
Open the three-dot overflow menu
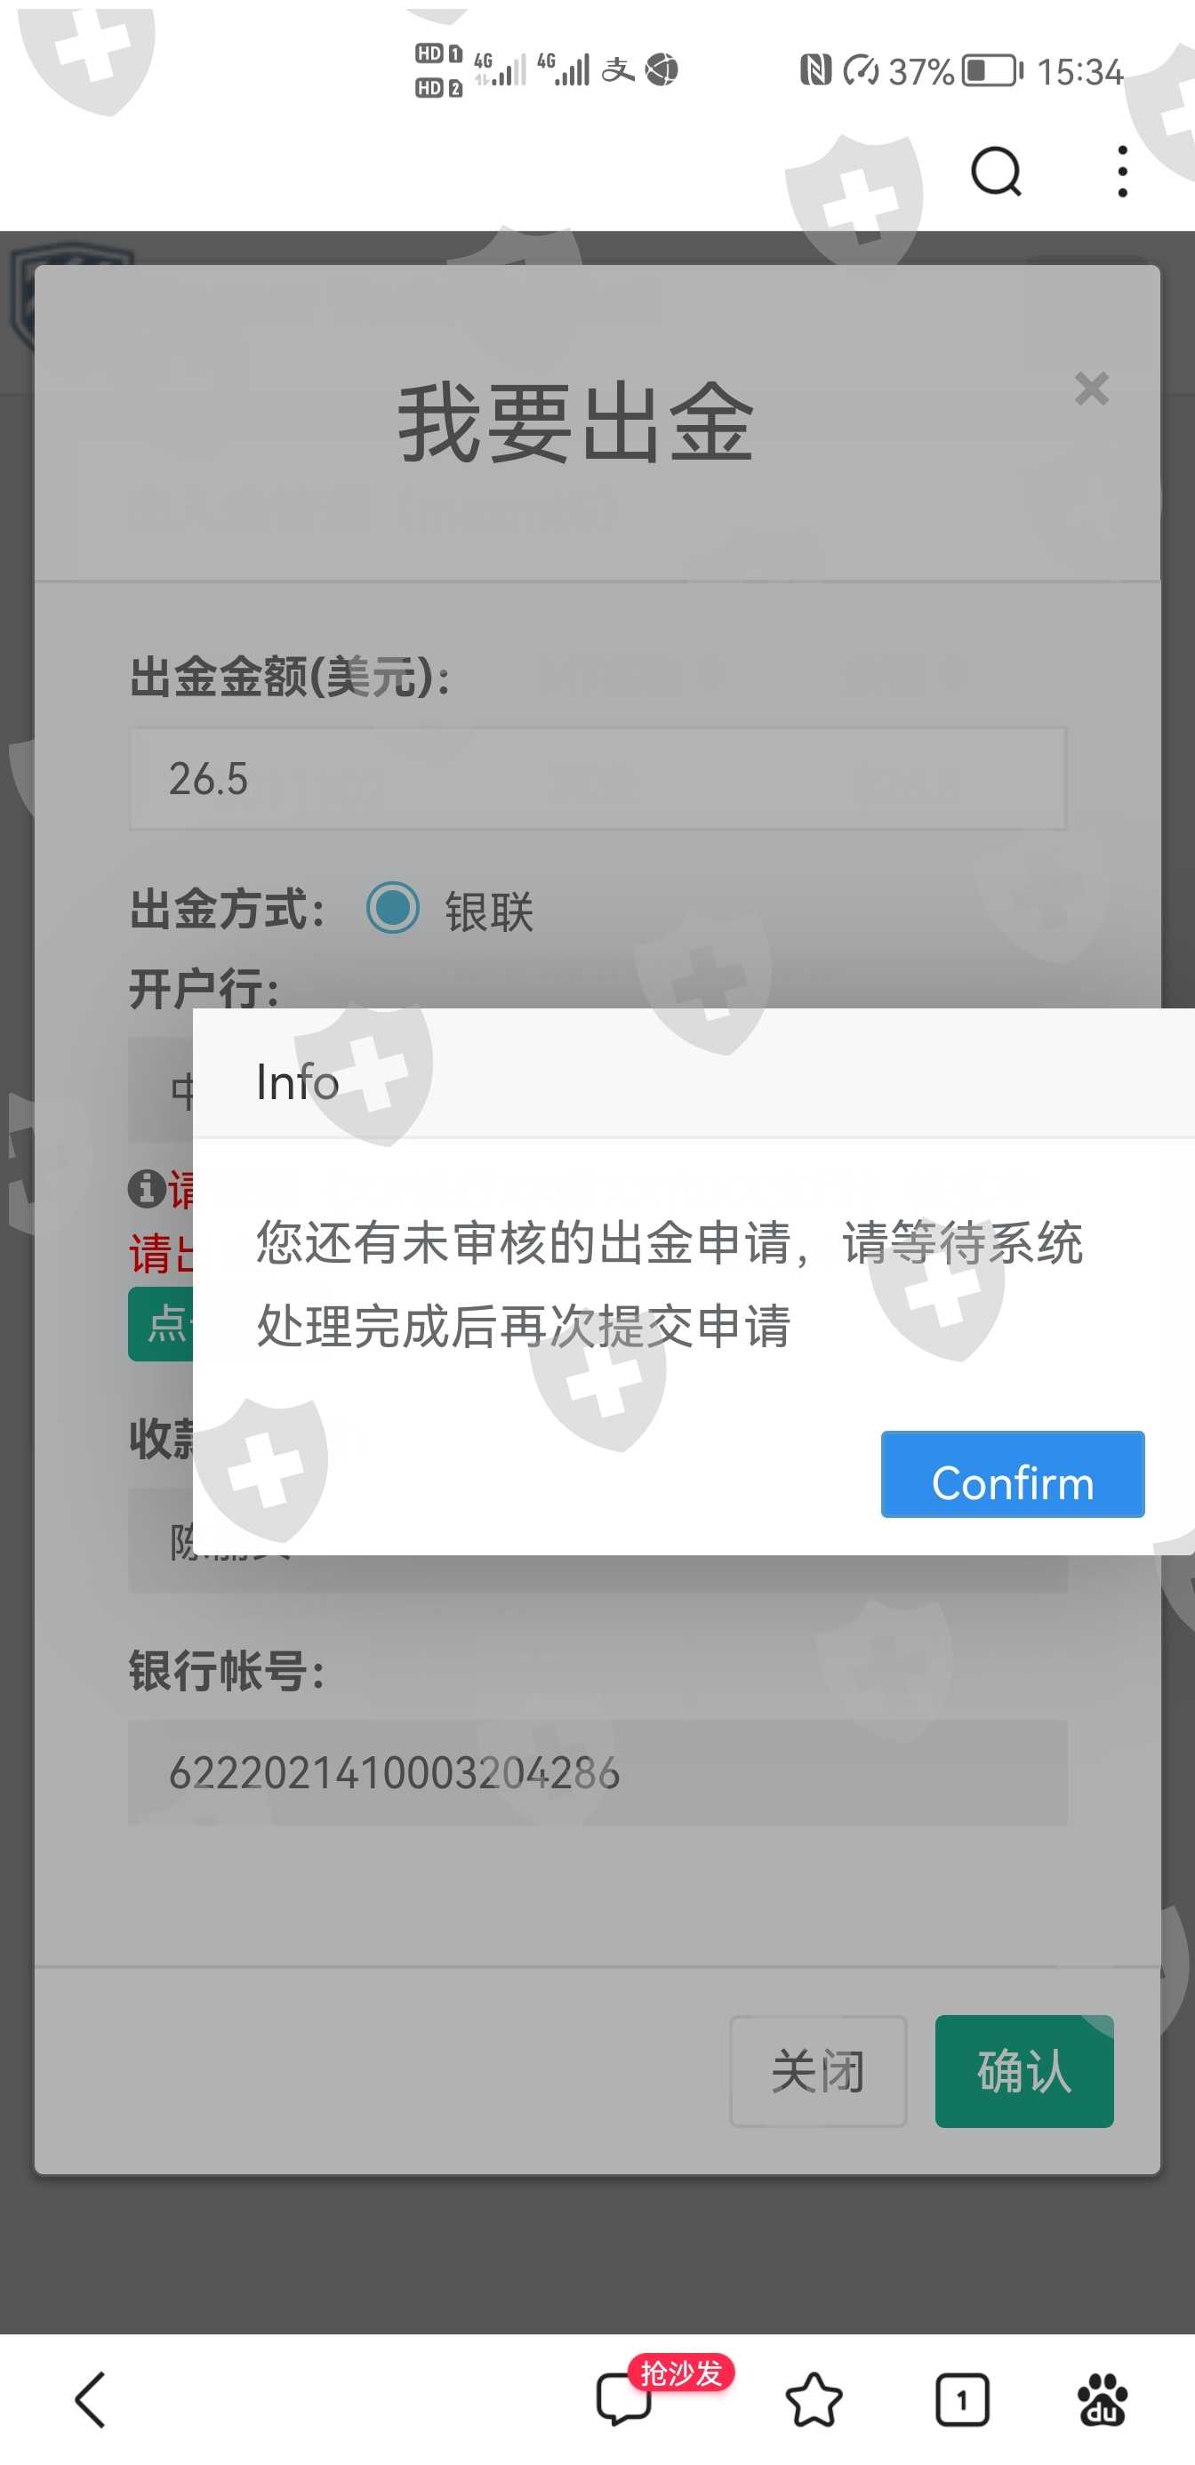coord(1122,173)
